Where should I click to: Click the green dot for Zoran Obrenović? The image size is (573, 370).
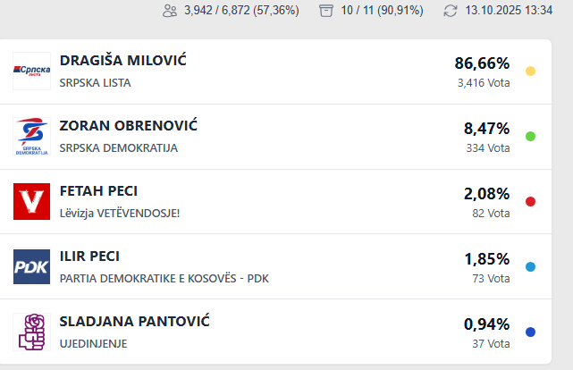[530, 137]
